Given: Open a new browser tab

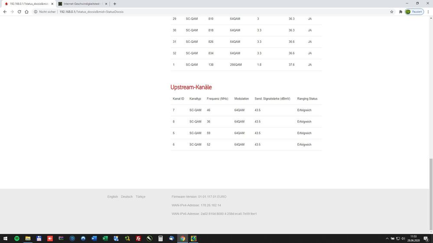Looking at the screenshot, I should click(114, 4).
